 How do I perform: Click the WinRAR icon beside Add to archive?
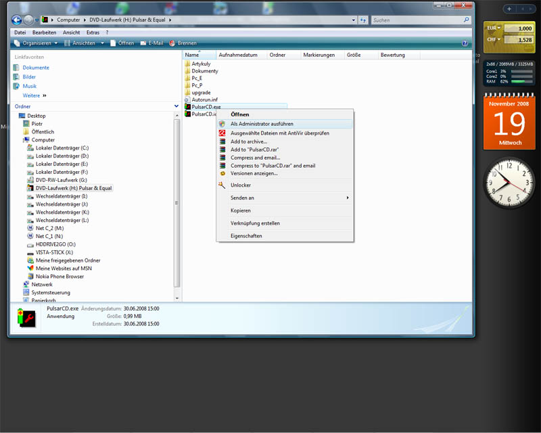point(222,141)
